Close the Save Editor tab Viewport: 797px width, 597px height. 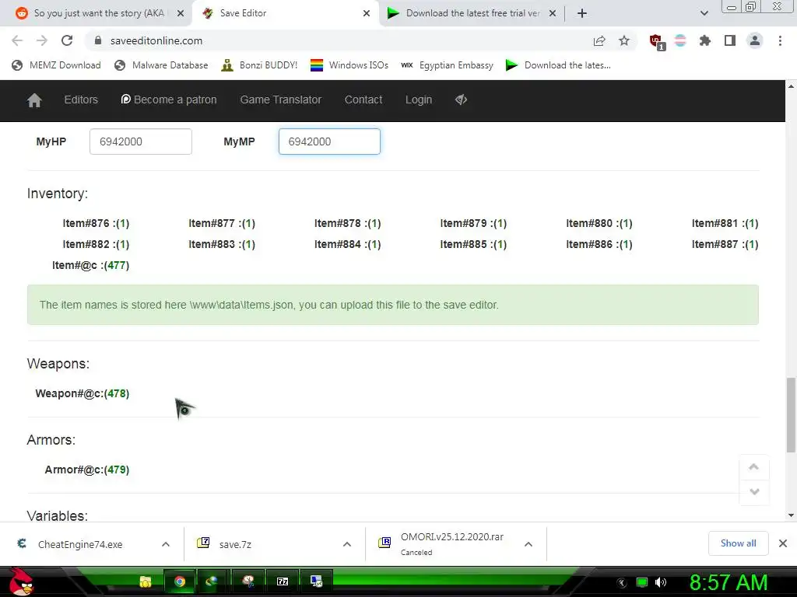click(367, 13)
